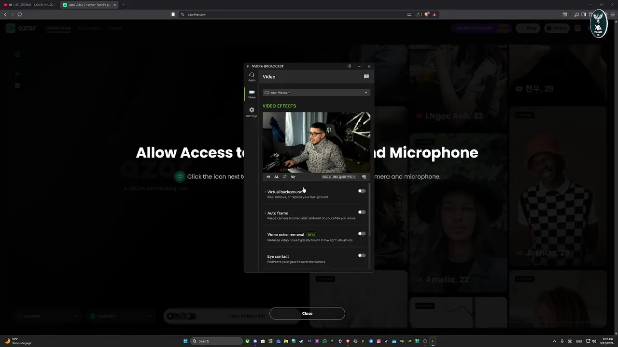The height and width of the screenshot is (347, 618).
Task: Click the bookmark icon left of the address bar
Action: click(173, 14)
